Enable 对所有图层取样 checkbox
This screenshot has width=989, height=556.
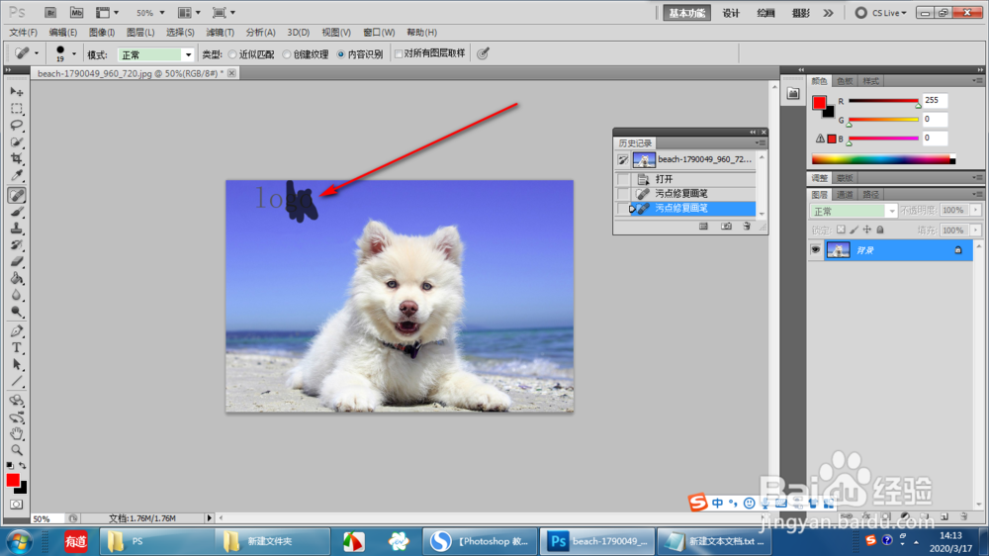(399, 53)
